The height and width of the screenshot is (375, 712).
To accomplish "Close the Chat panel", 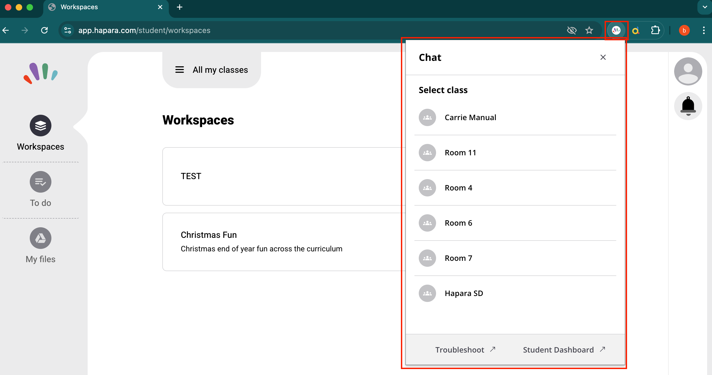I will click(x=603, y=57).
